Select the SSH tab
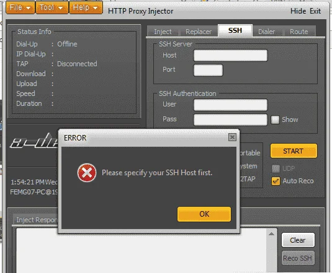This screenshot has width=332, height=273. coord(235,30)
